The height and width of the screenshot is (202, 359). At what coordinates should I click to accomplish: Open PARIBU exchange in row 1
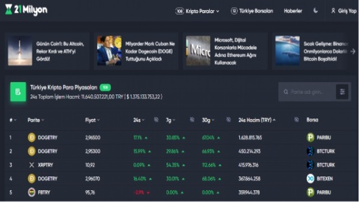(324, 137)
